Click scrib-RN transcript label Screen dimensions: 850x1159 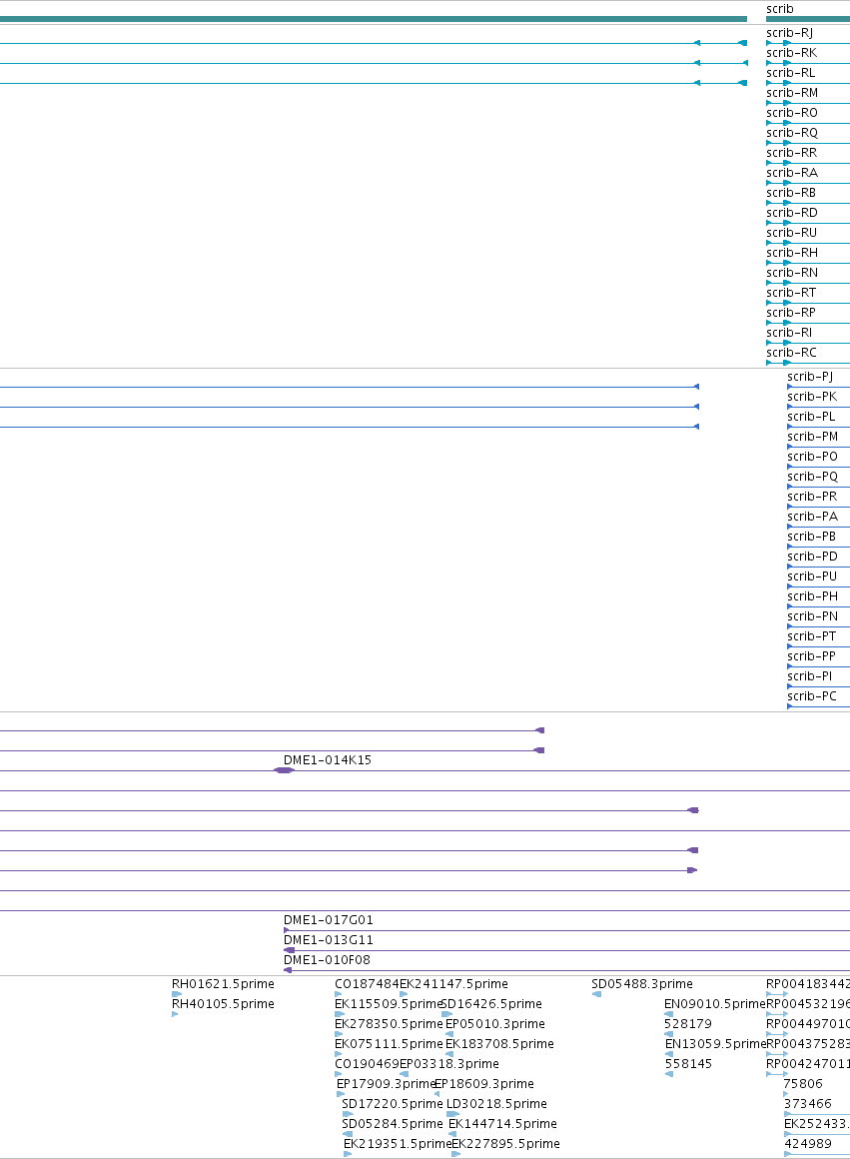pyautogui.click(x=792, y=272)
